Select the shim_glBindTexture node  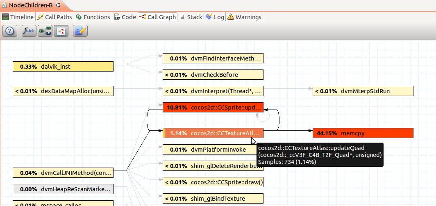[213, 199]
